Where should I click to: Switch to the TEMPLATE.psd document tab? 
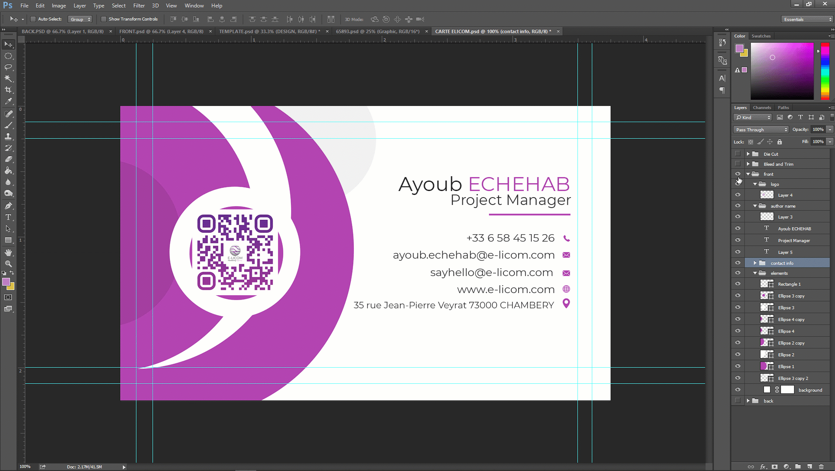pos(269,31)
